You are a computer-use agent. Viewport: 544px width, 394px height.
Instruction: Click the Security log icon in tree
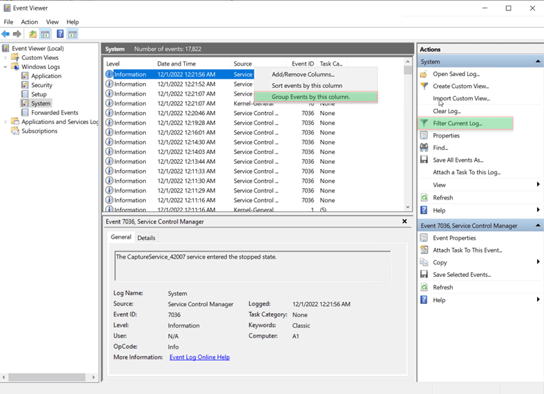(x=25, y=85)
